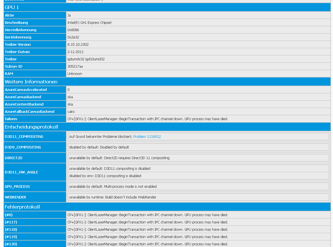The width and height of the screenshot is (333, 247).
Task: Select the 'Ja' value in Aktiv row
Action: pyautogui.click(x=69, y=15)
